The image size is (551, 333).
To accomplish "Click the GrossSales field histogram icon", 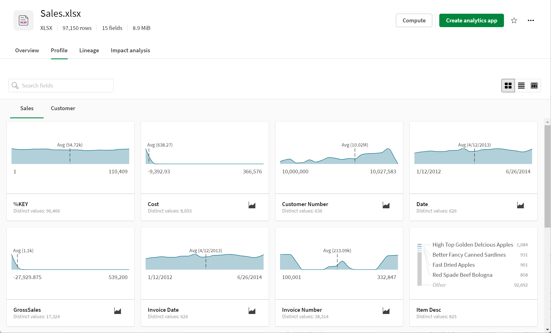I will [118, 311].
